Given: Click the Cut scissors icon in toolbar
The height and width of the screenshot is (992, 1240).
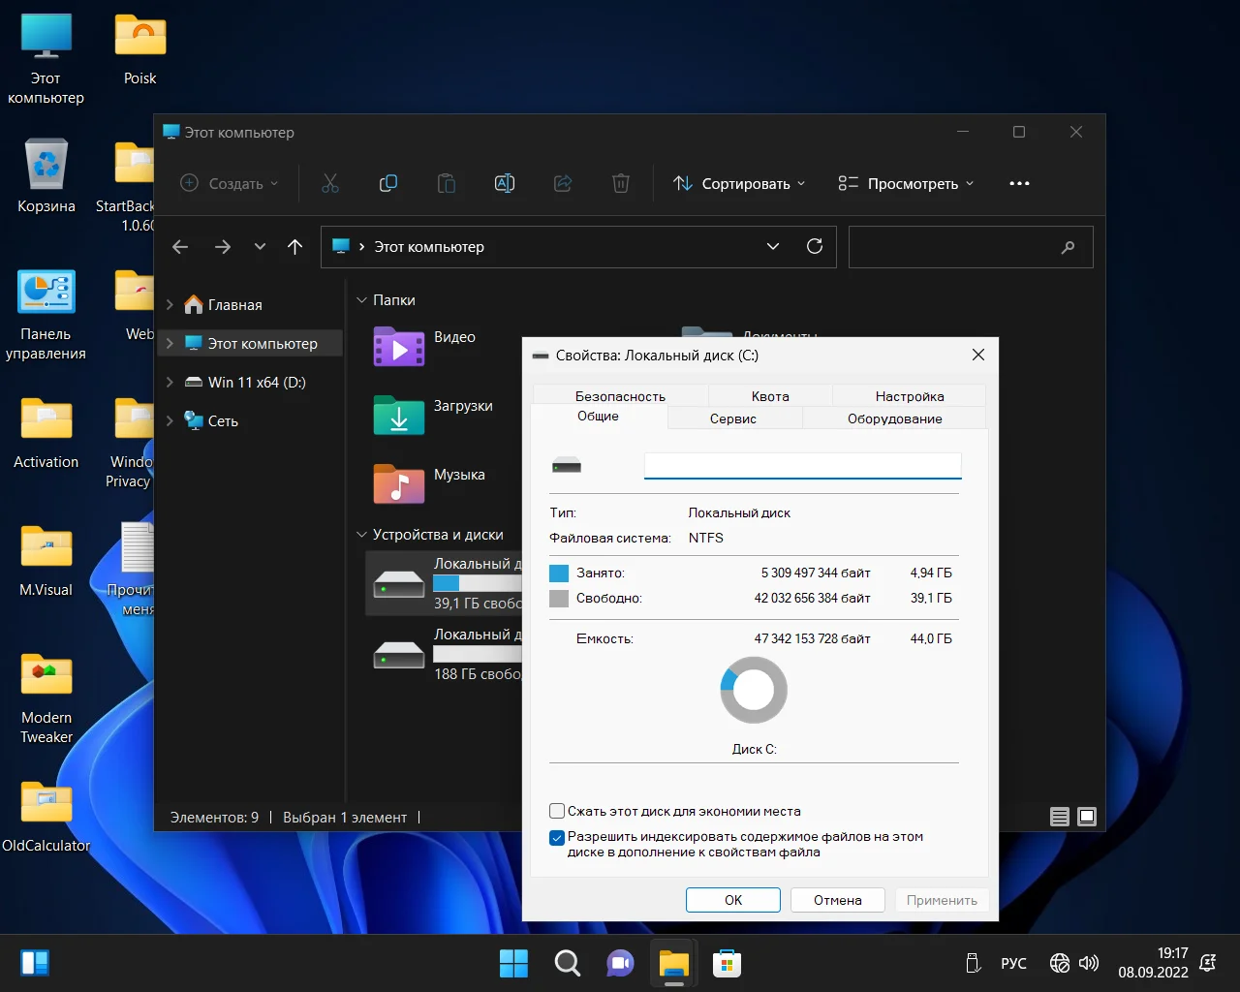Looking at the screenshot, I should tap(330, 183).
